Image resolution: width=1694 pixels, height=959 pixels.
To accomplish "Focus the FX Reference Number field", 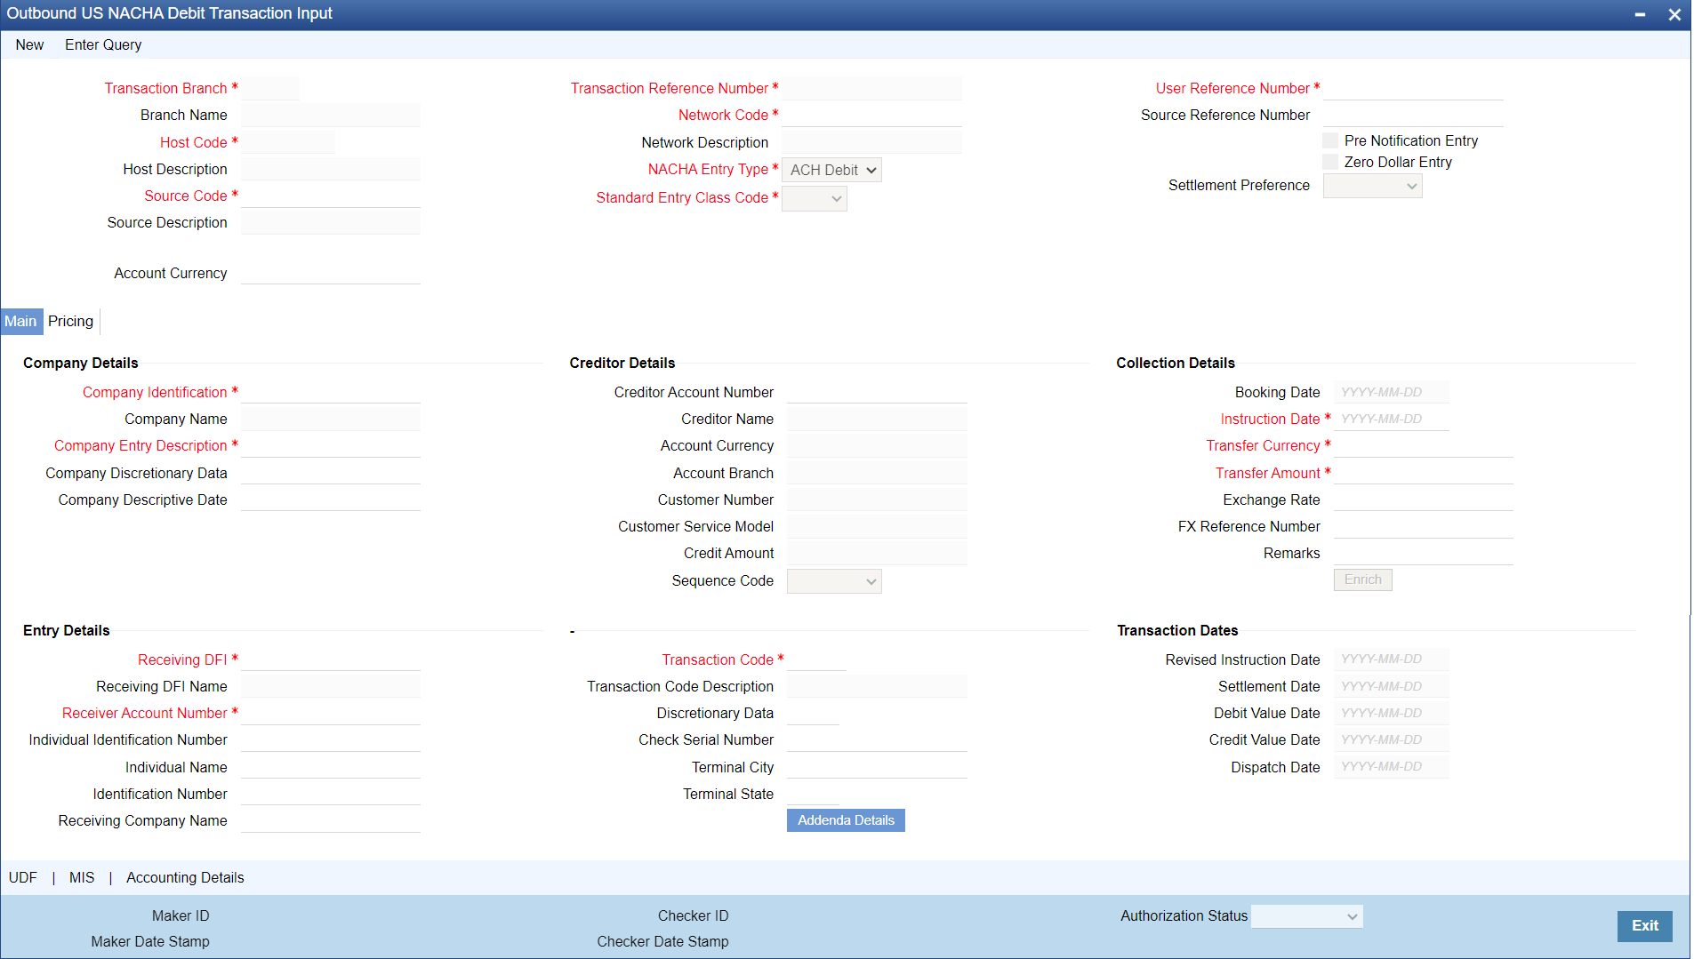I will pos(1423,527).
